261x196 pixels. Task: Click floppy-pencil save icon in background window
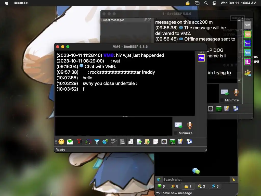227,109
